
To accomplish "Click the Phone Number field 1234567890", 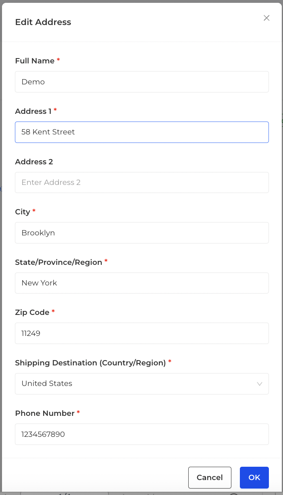I will click(142, 434).
